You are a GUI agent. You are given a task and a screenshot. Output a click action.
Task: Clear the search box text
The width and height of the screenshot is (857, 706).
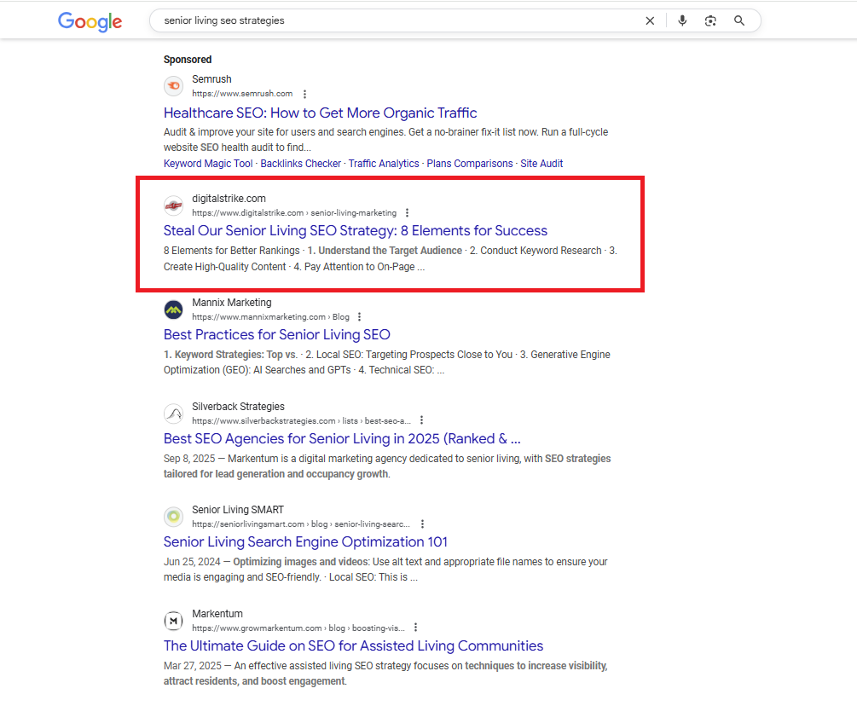point(650,21)
